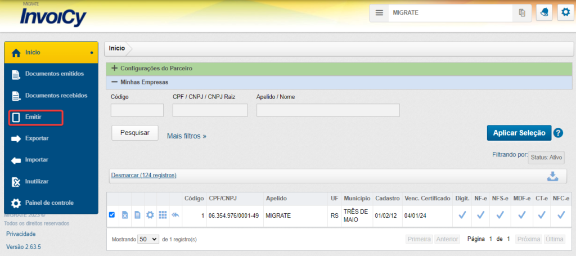Click the copy documents icon beside MIGRATE
The height and width of the screenshot is (256, 576).
pos(522,13)
